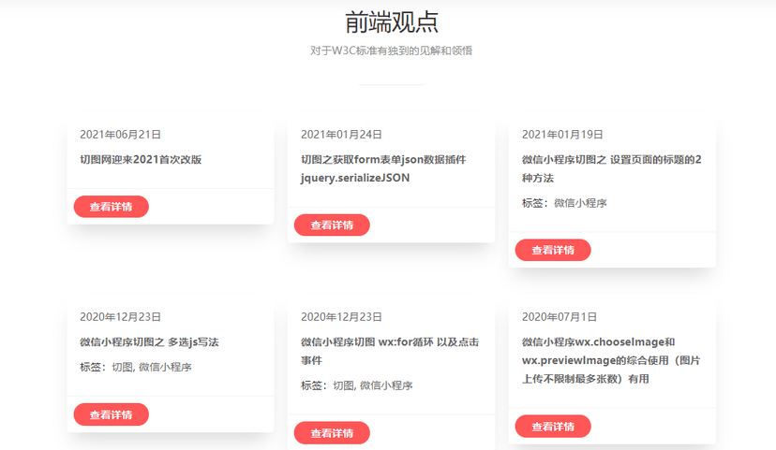Select tag 微信小程序 in 多选js写法 card
776x450 pixels.
165,367
